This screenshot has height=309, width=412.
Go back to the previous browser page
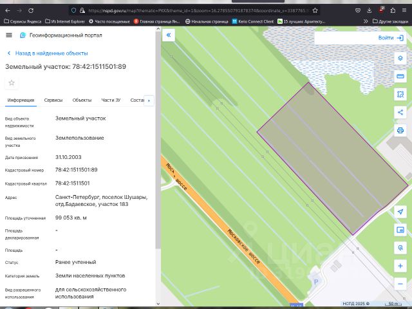(8, 10)
